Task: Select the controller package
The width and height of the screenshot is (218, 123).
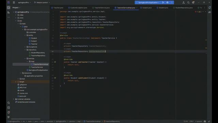Action: pyautogui.click(x=31, y=32)
